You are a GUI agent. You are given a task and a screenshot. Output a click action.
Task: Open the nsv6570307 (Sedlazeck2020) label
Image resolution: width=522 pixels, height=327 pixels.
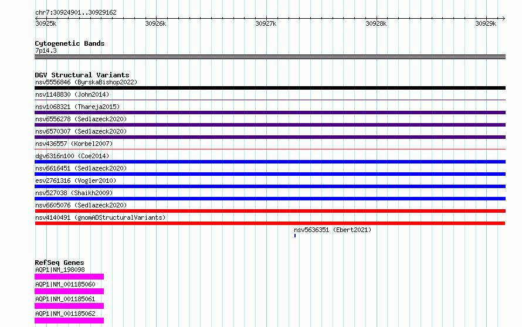(x=81, y=131)
